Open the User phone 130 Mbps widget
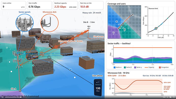 pyautogui.click(x=98, y=87)
